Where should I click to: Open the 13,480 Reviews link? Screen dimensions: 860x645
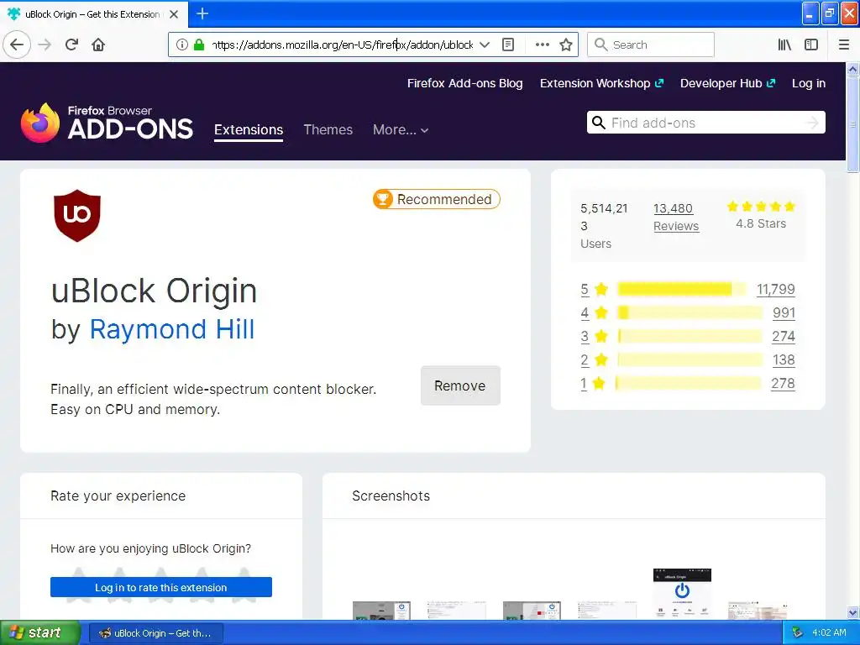[x=676, y=218]
